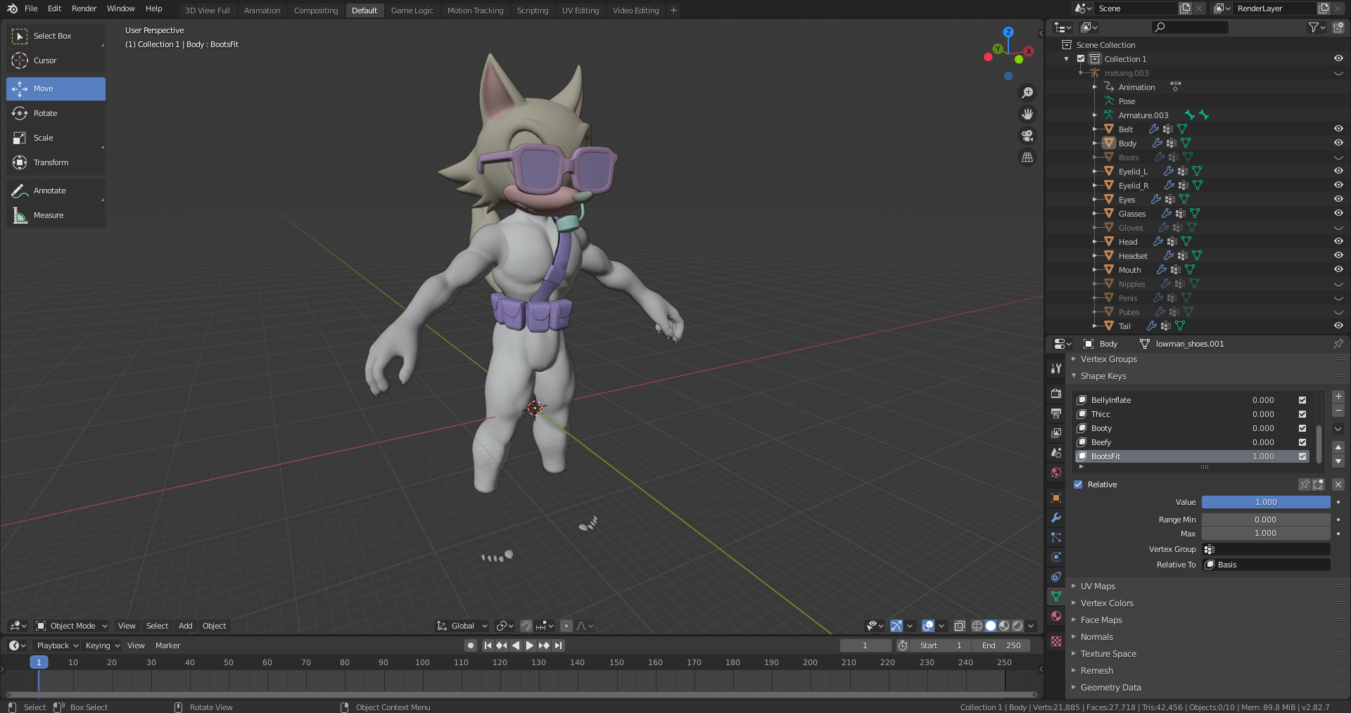
Task: Open the Object Mode dropdown
Action: click(x=72, y=626)
